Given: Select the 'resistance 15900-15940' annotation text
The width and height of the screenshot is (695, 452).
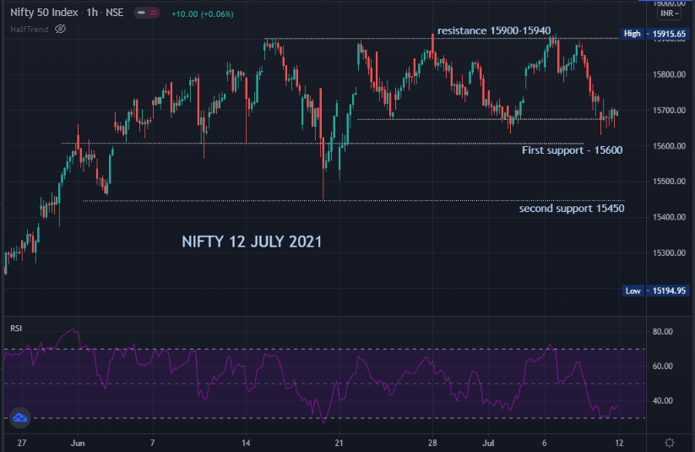Looking at the screenshot, I should (494, 30).
